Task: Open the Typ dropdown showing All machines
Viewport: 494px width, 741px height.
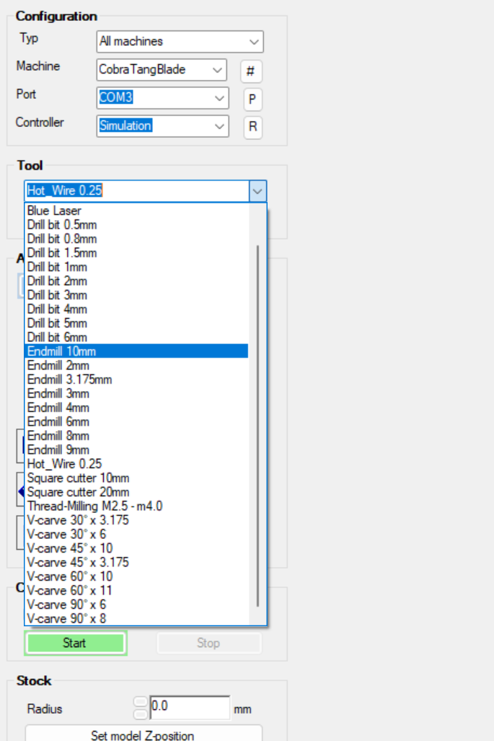Action: (x=180, y=42)
